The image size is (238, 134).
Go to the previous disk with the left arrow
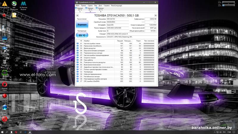[x=77, y=15]
